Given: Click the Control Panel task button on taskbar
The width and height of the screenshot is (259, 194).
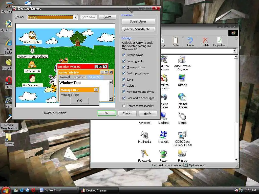Looking at the screenshot, I should (58, 190).
